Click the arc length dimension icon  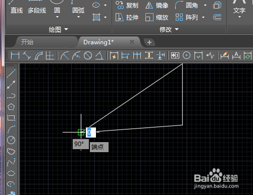pyautogui.click(x=38, y=55)
